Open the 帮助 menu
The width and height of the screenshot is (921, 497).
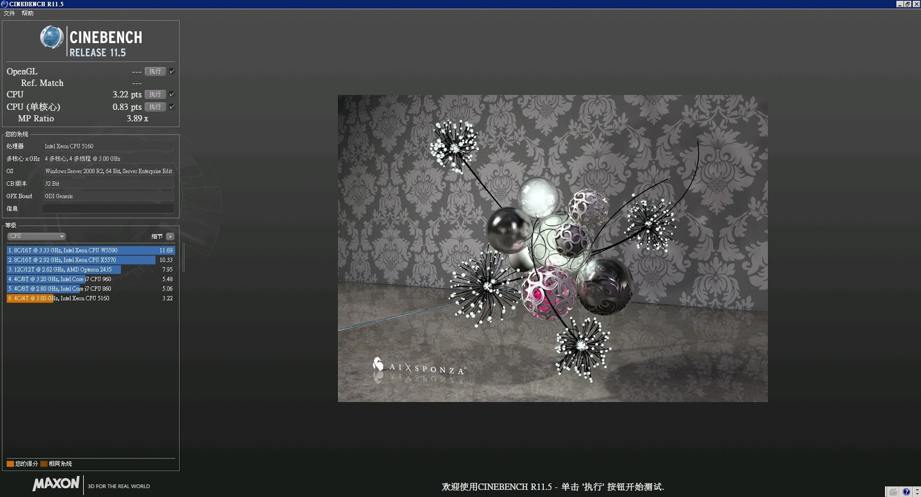(28, 13)
